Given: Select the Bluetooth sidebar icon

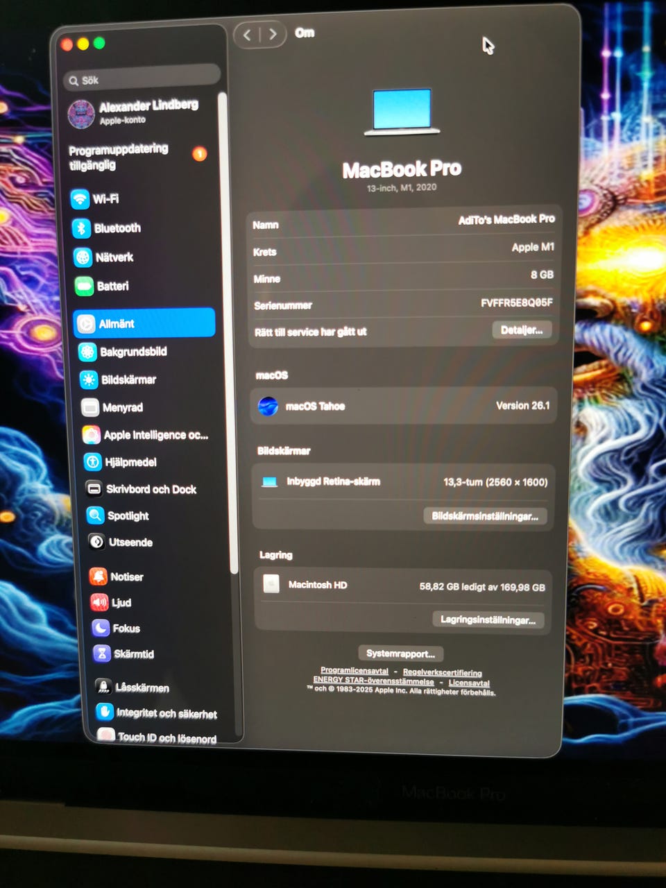Looking at the screenshot, I should point(82,228).
